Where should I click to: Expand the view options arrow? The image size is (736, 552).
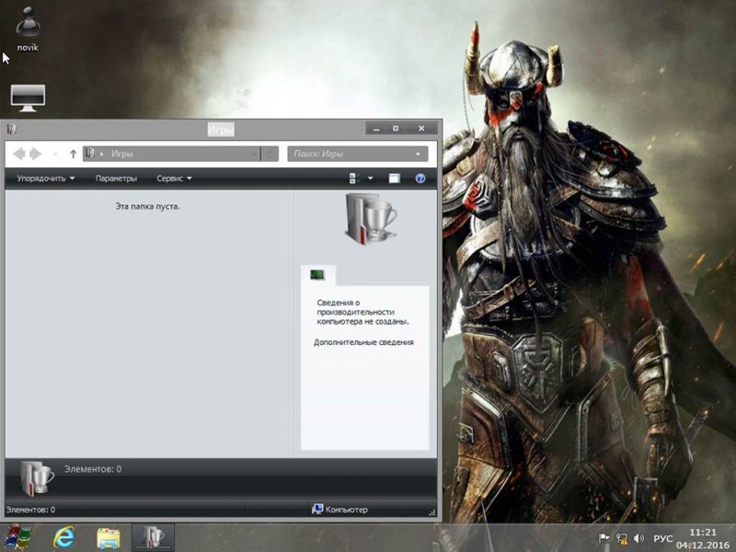coord(371,178)
